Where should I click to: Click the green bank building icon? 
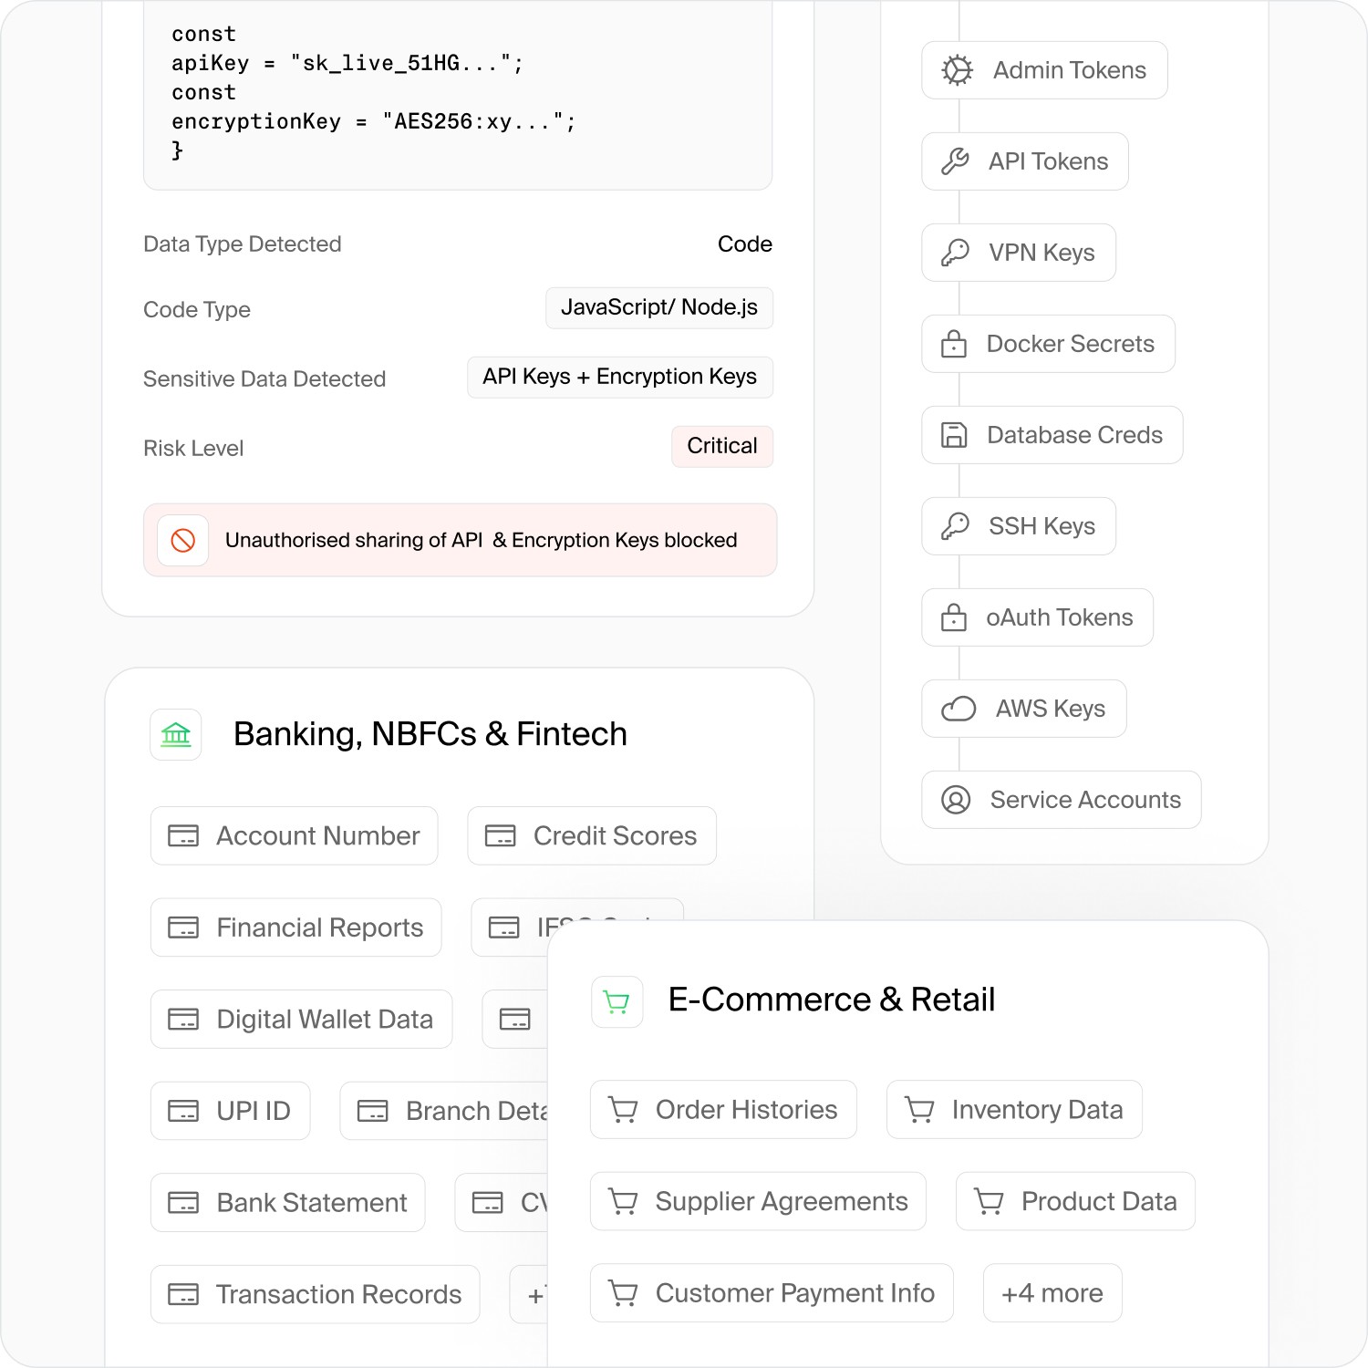coord(176,734)
